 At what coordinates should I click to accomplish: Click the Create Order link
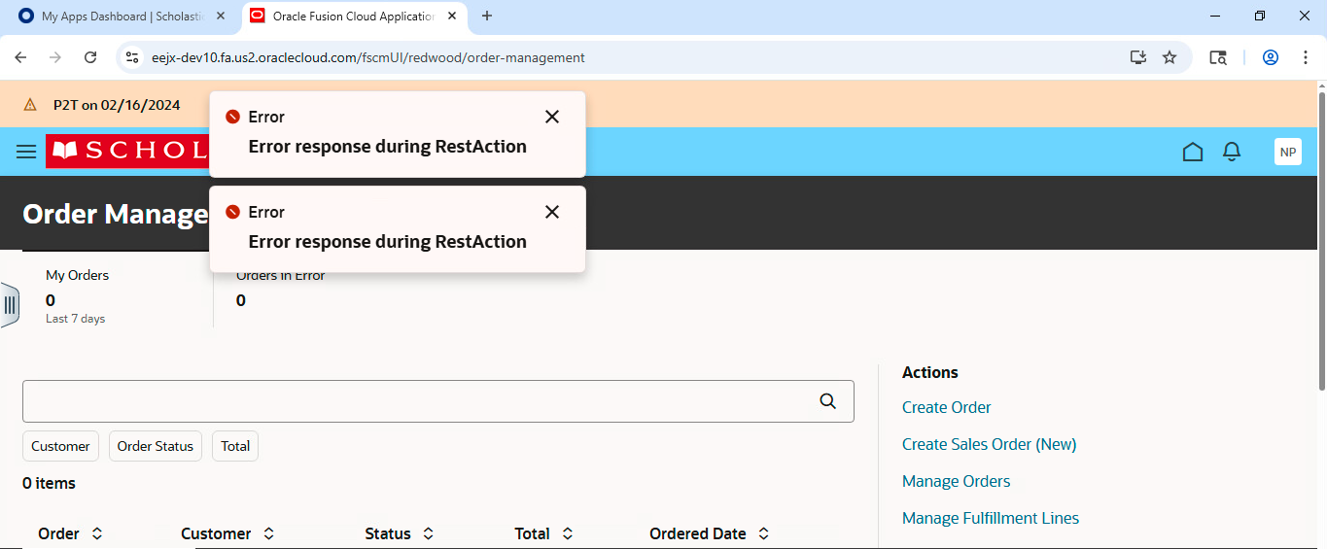[947, 407]
